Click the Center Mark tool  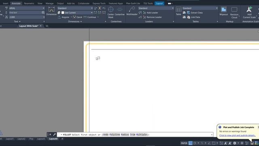(110, 13)
